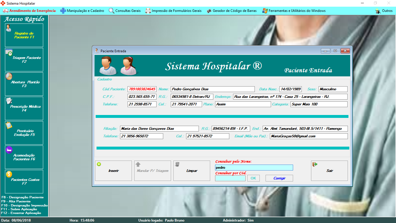Open the Atendimento de Emergência menu

(29, 11)
